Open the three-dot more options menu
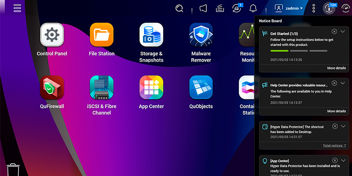This screenshot has width=352, height=176. (314, 8)
